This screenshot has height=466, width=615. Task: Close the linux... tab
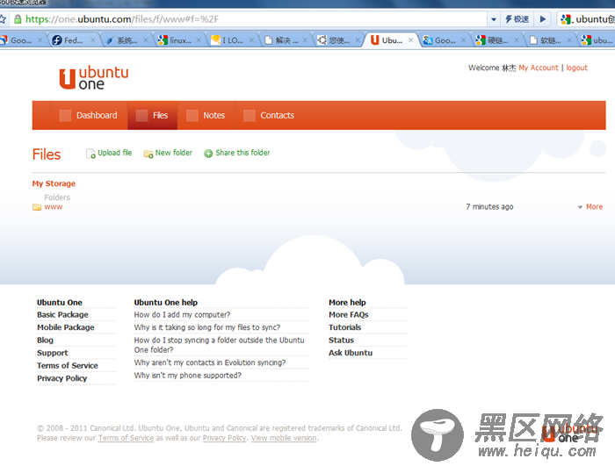tap(199, 40)
